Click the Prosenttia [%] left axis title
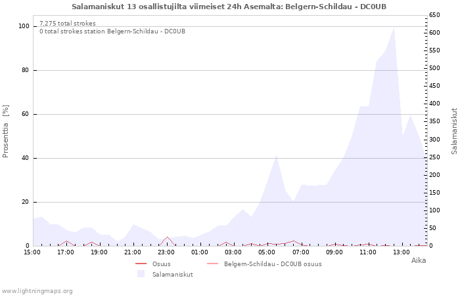This screenshot has height=295, width=460. pos(6,131)
